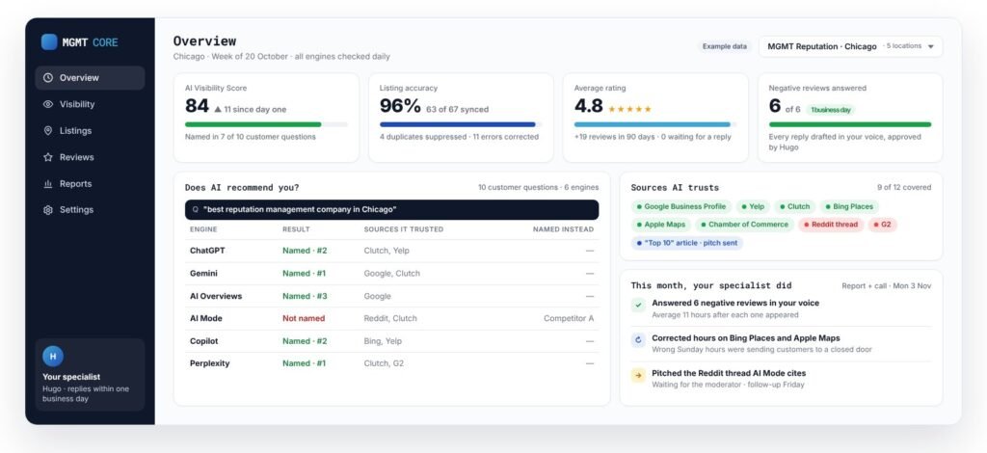Click the SOURCES IT TRUSTED column header
This screenshot has width=987, height=453.
404,229
